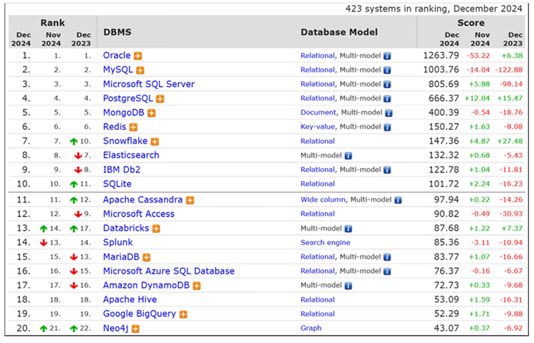Open detail plus icon next to PostgreSQL

point(159,99)
